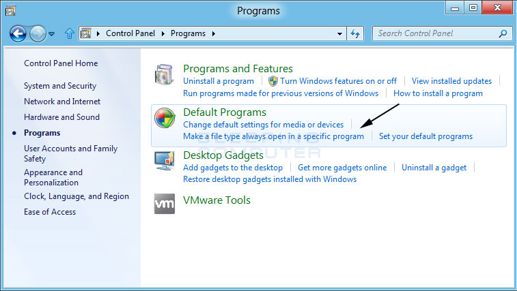Viewport: 517px width, 291px height.
Task: Open the address bar history dropdown
Action: click(x=340, y=33)
